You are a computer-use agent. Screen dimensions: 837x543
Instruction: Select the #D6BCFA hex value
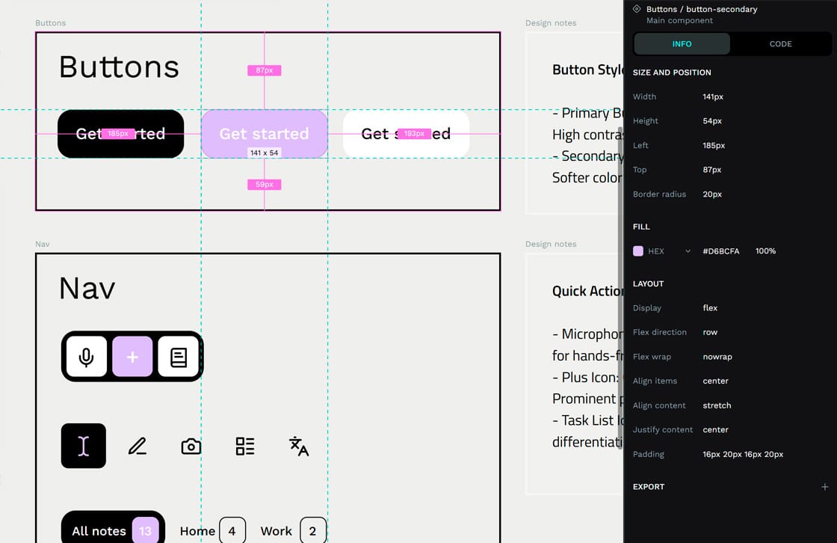(x=720, y=251)
